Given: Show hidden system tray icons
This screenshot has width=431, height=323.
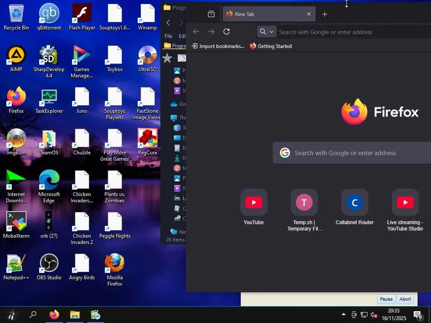Looking at the screenshot, I should click(343, 314).
